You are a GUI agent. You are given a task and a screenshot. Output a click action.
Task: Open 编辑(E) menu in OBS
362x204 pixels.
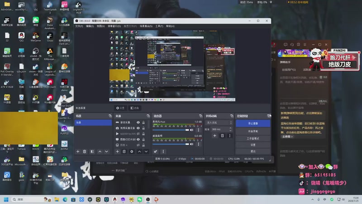click(x=90, y=26)
